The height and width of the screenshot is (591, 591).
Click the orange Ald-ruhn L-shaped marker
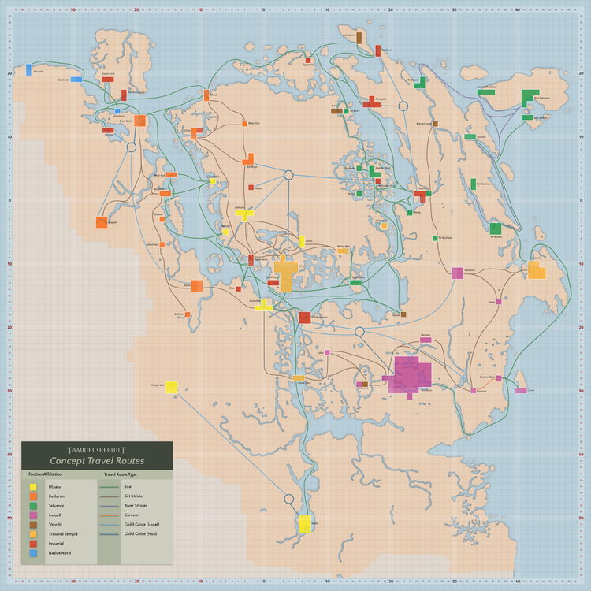coord(248,159)
